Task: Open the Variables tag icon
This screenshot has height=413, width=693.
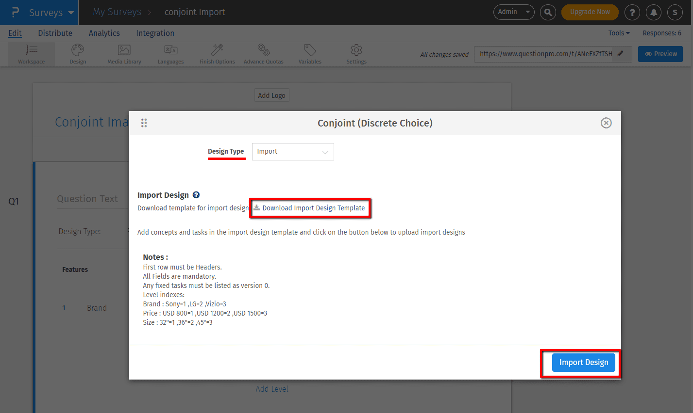Action: (x=310, y=50)
